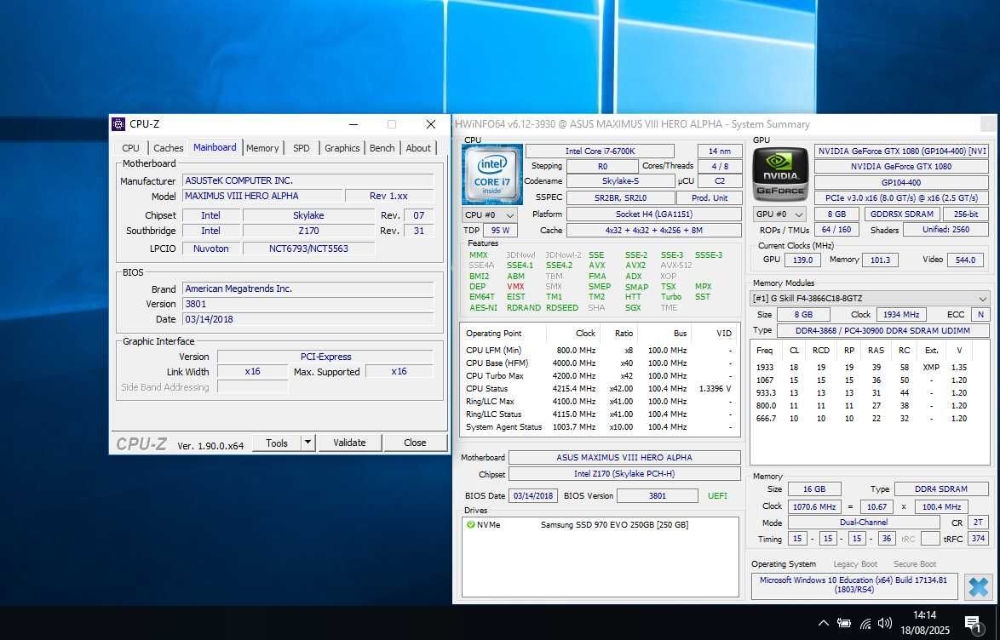Show hidden tray icons with the chevron
Screen dimensions: 1000x640
824,623
